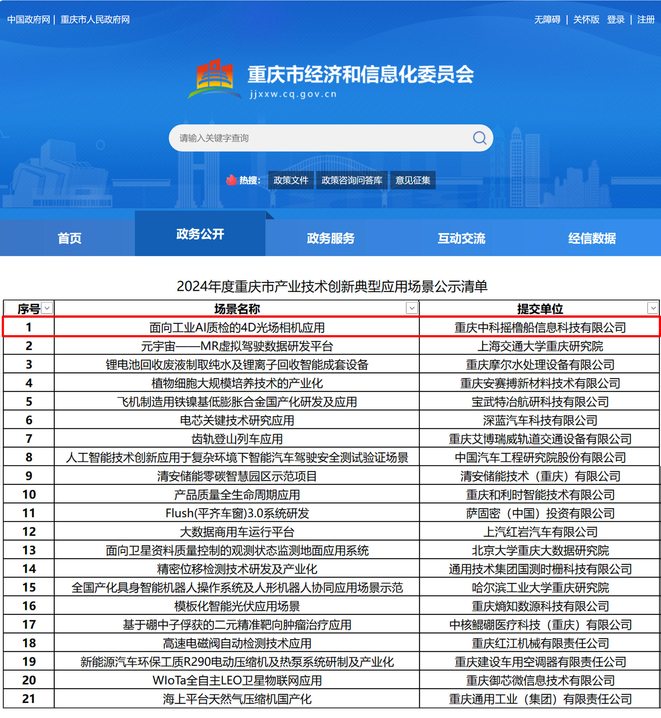Select cell 上汽红岩汽车有限公司

click(x=540, y=532)
